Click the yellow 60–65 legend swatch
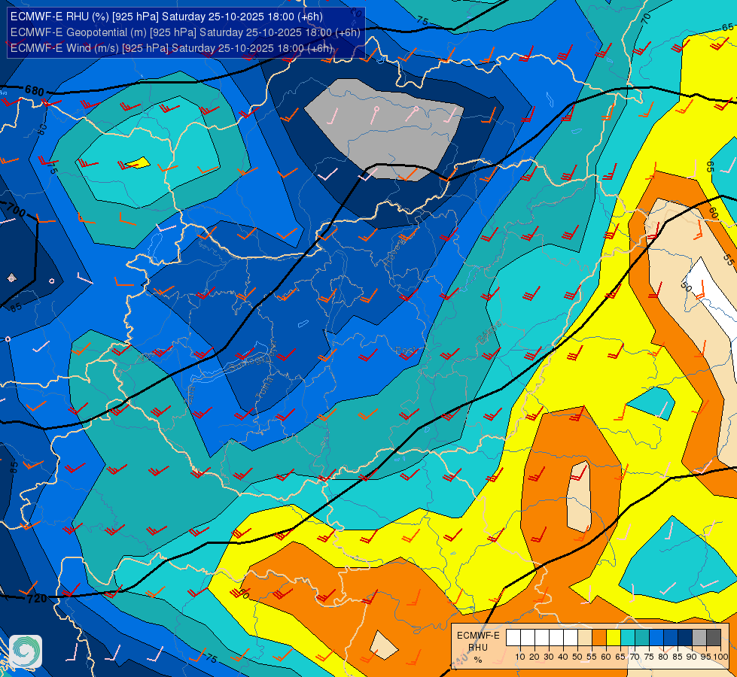The image size is (737, 677). (x=614, y=638)
